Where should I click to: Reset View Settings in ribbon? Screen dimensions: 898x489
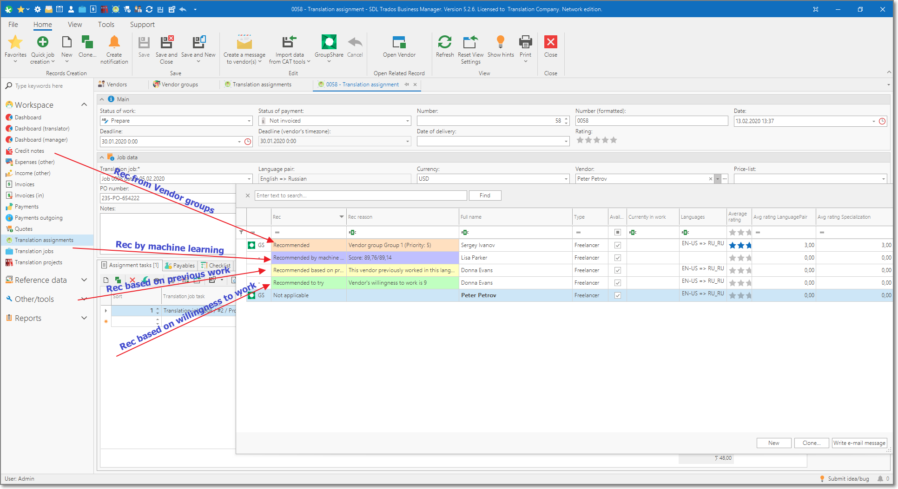click(470, 49)
